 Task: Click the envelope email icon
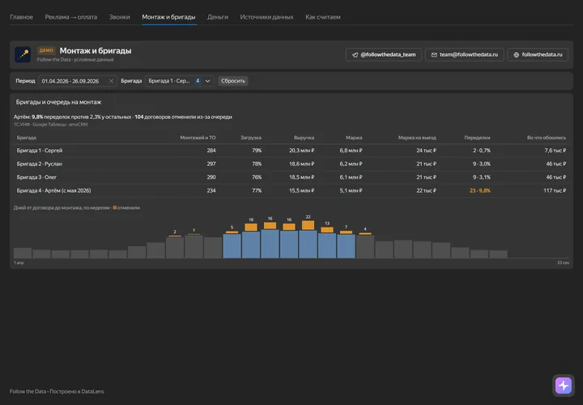434,54
